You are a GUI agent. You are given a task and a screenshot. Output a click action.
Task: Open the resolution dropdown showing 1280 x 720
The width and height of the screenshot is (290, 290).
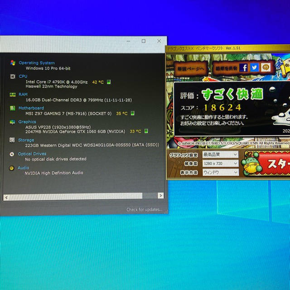221,164
